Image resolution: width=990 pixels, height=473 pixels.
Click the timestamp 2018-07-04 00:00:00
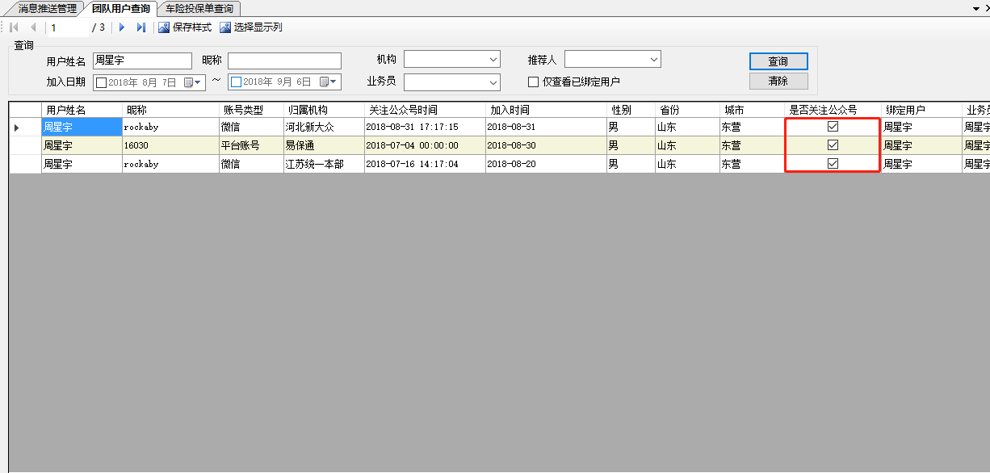click(x=426, y=145)
